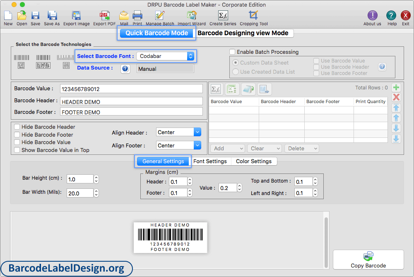Click the move row to top arrow
This screenshot has width=414, height=277.
tap(396, 108)
